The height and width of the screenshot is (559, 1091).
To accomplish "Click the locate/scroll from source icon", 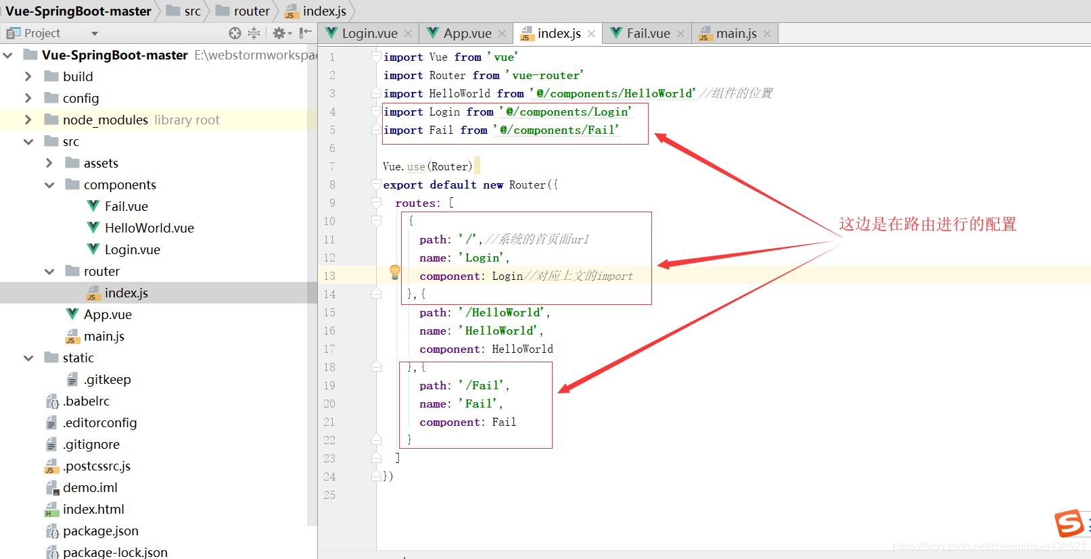I will pos(235,33).
